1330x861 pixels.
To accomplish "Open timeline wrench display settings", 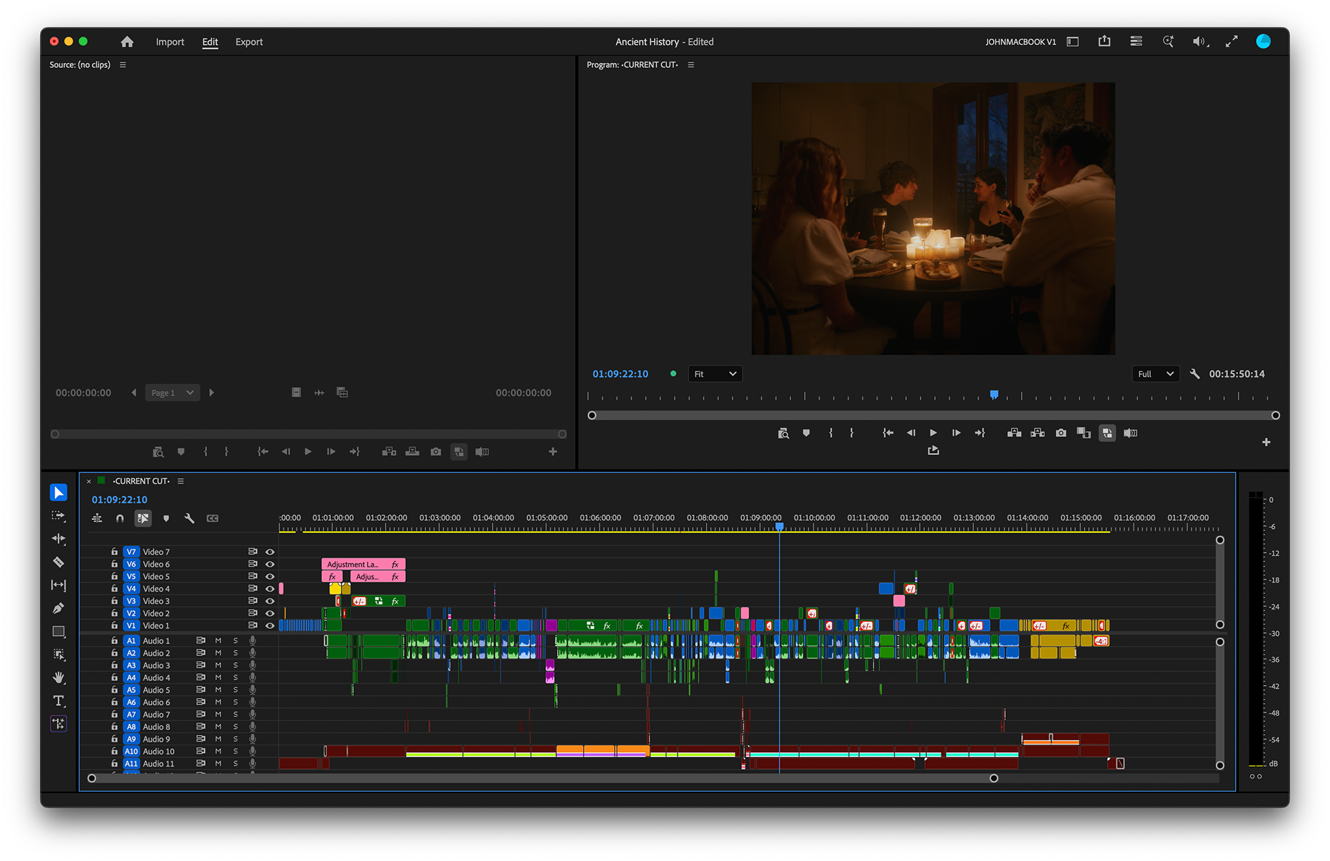I will (x=189, y=518).
